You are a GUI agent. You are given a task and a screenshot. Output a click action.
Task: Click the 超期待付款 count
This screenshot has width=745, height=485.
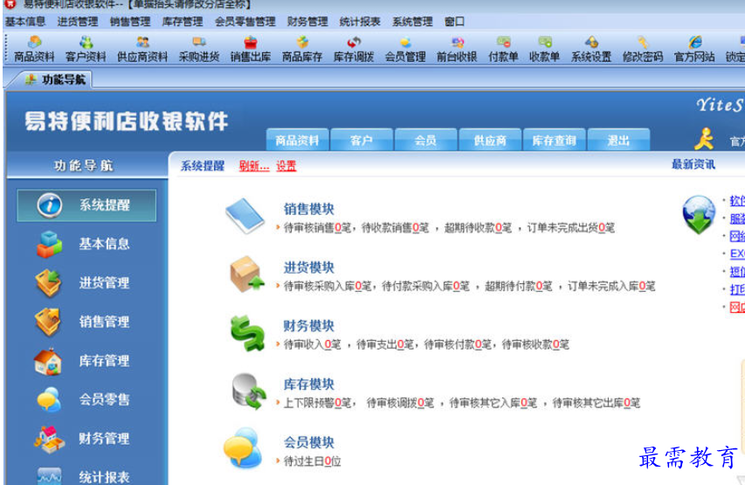539,287
